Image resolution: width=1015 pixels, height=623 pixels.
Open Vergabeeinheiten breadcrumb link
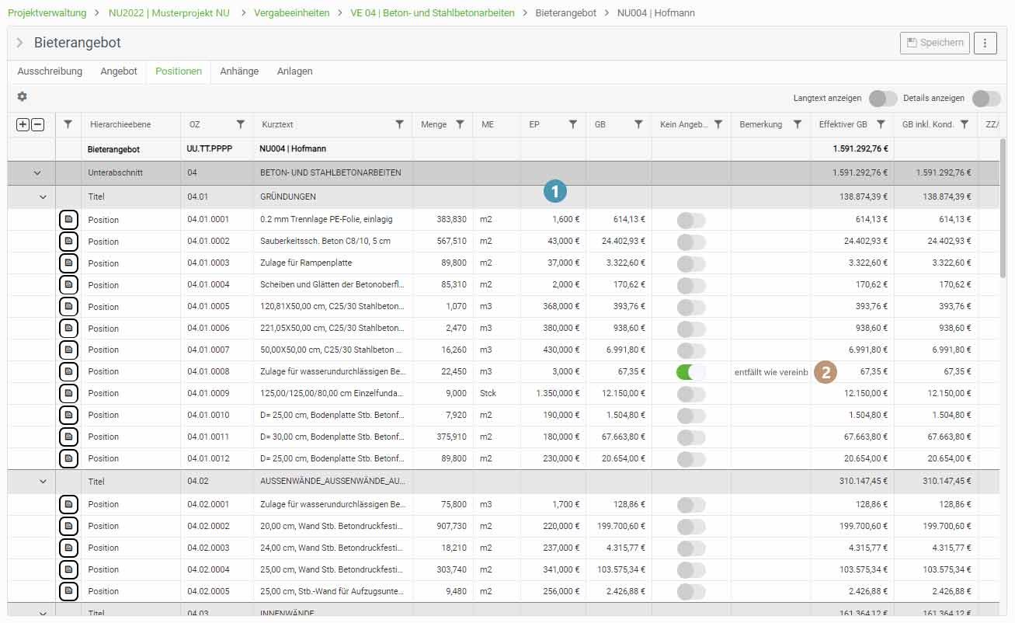[291, 13]
